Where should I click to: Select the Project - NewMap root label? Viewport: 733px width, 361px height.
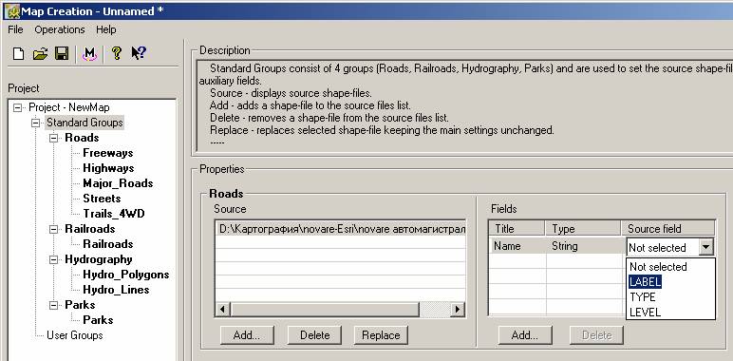point(69,107)
